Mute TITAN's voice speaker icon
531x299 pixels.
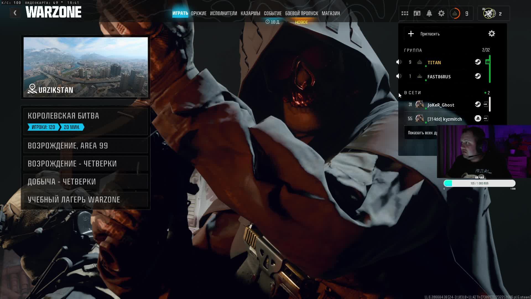coord(399,62)
